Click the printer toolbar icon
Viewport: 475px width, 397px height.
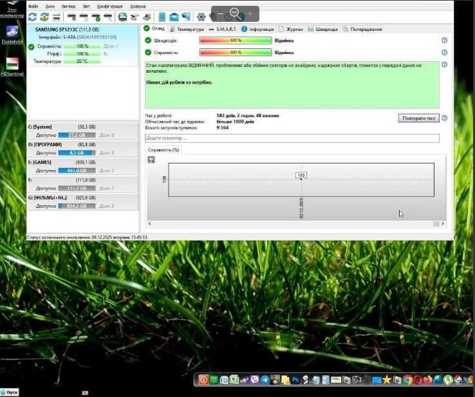pyautogui.click(x=147, y=17)
